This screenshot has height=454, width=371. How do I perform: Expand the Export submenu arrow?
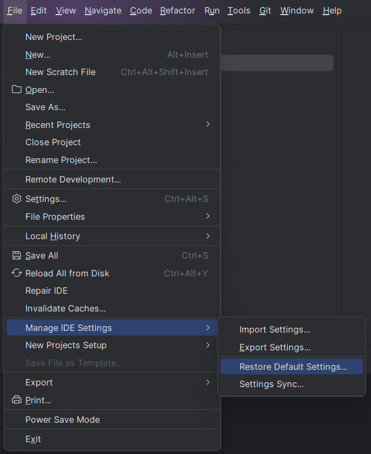point(208,382)
